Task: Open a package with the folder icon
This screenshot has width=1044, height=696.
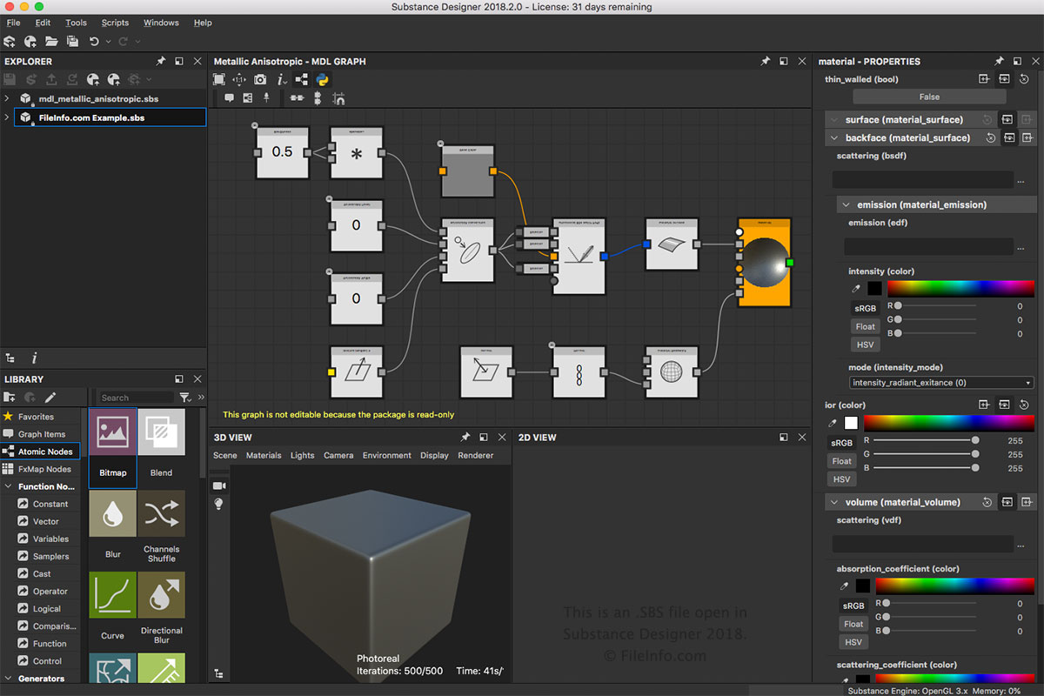Action: tap(51, 41)
